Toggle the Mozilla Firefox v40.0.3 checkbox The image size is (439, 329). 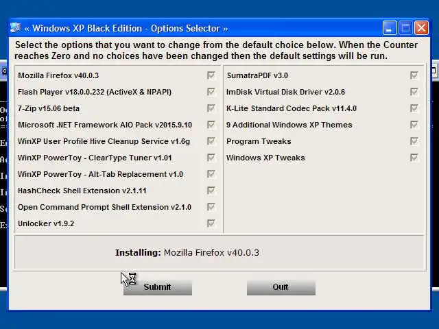(x=211, y=75)
